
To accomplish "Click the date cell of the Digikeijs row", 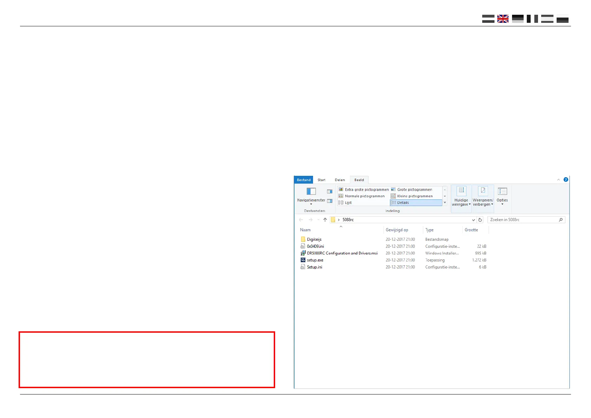I will tap(400, 239).
